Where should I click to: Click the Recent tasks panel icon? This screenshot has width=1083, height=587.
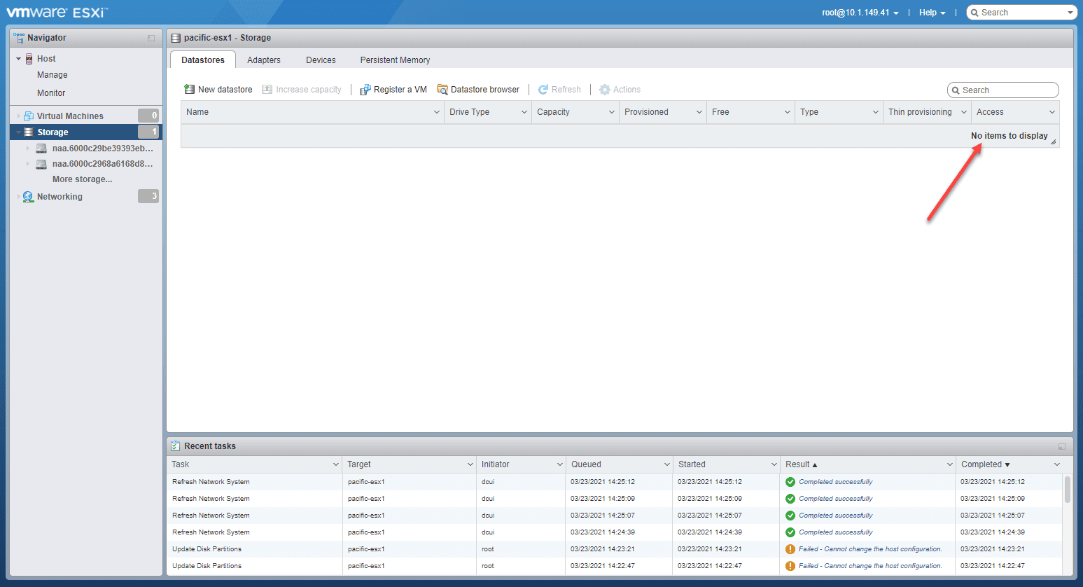[x=176, y=446]
